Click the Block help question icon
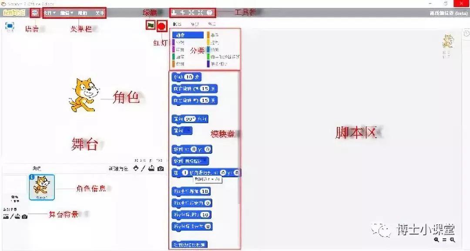 click(x=210, y=13)
